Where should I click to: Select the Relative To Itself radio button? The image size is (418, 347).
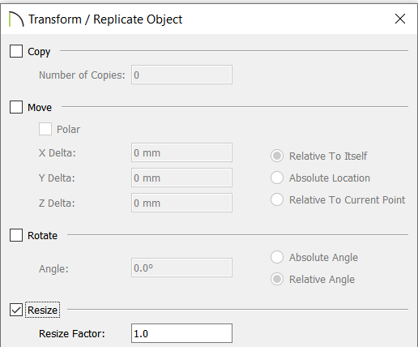click(277, 156)
